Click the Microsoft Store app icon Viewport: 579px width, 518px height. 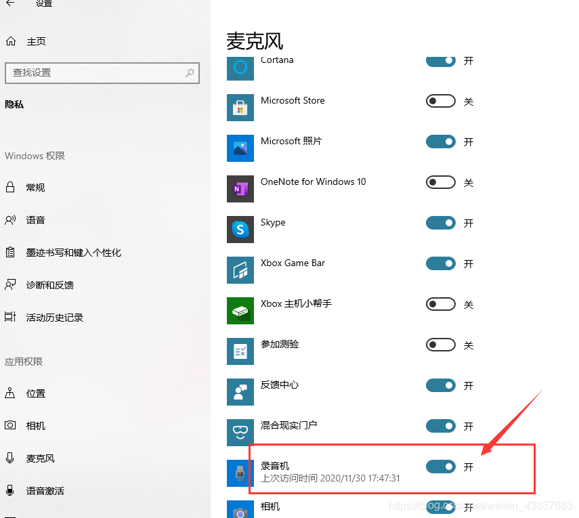point(240,108)
